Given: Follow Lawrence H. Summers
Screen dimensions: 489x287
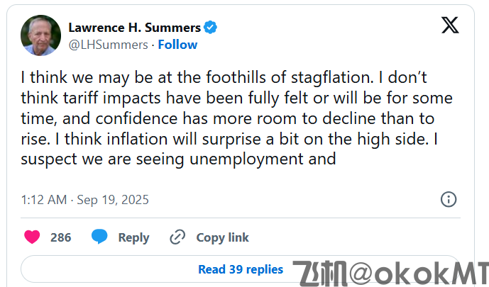Looking at the screenshot, I should click(177, 45).
